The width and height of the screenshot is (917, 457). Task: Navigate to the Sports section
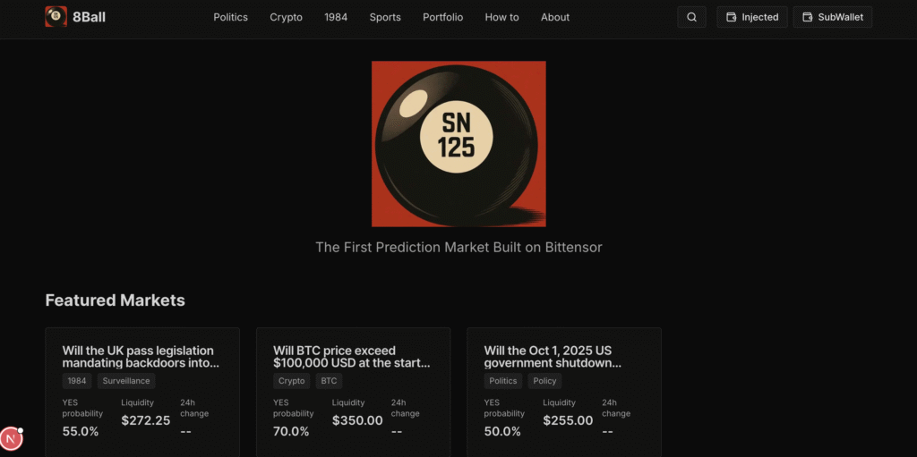click(x=385, y=17)
